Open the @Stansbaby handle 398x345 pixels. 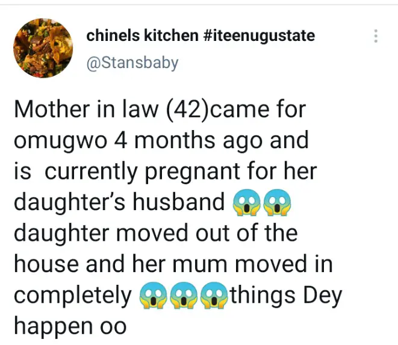132,63
